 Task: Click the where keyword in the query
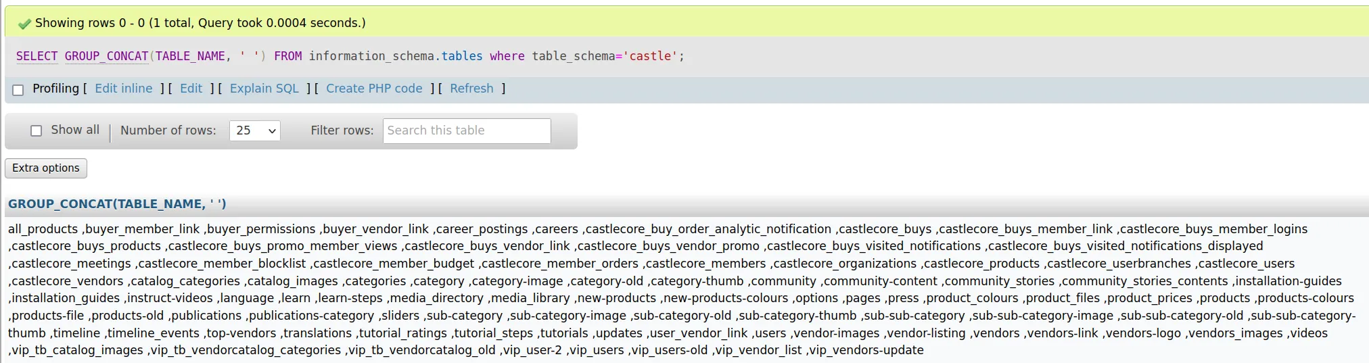click(x=507, y=56)
